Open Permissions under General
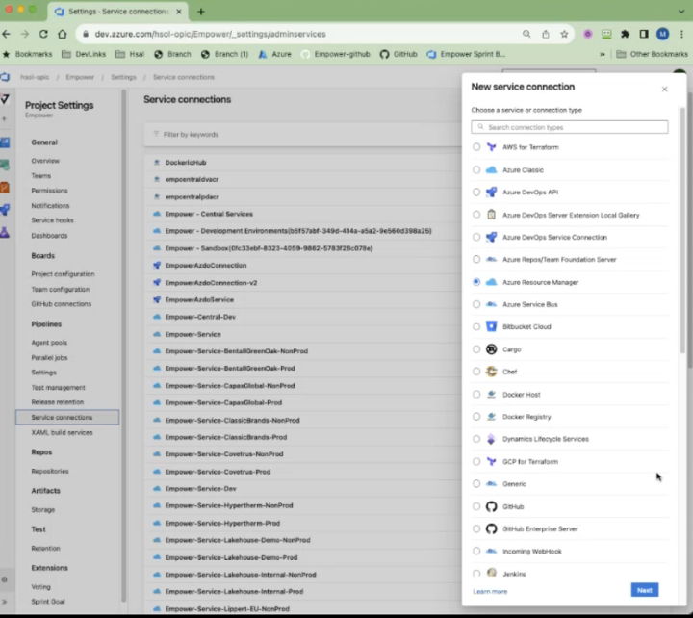The image size is (693, 618). pyautogui.click(x=49, y=191)
